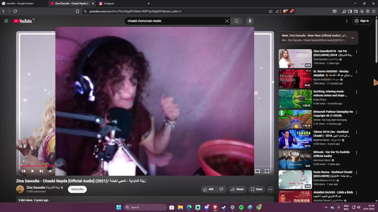The width and height of the screenshot is (378, 212).
Task: Open Zina Daoudia channel avatar
Action: tap(20, 189)
